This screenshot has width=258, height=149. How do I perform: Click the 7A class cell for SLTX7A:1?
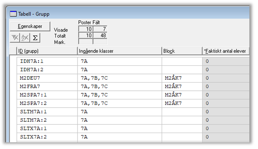pos(119,129)
